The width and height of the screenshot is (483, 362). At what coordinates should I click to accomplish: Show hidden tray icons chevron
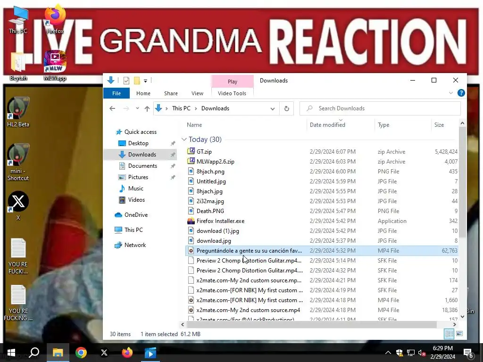point(388,353)
